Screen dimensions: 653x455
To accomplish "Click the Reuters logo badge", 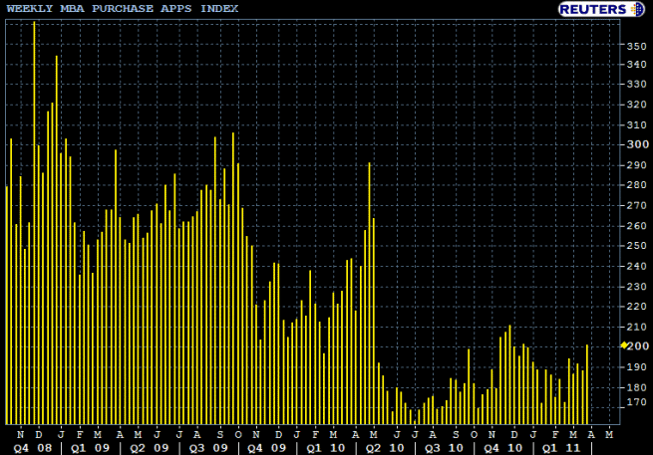I will point(594,9).
